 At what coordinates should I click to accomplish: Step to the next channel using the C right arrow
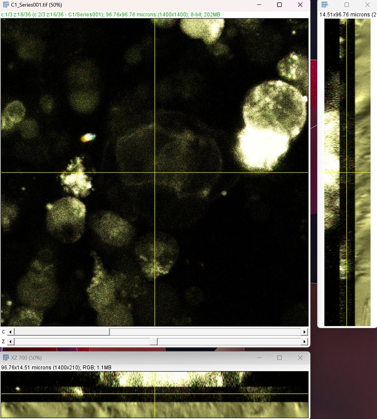[x=305, y=332]
